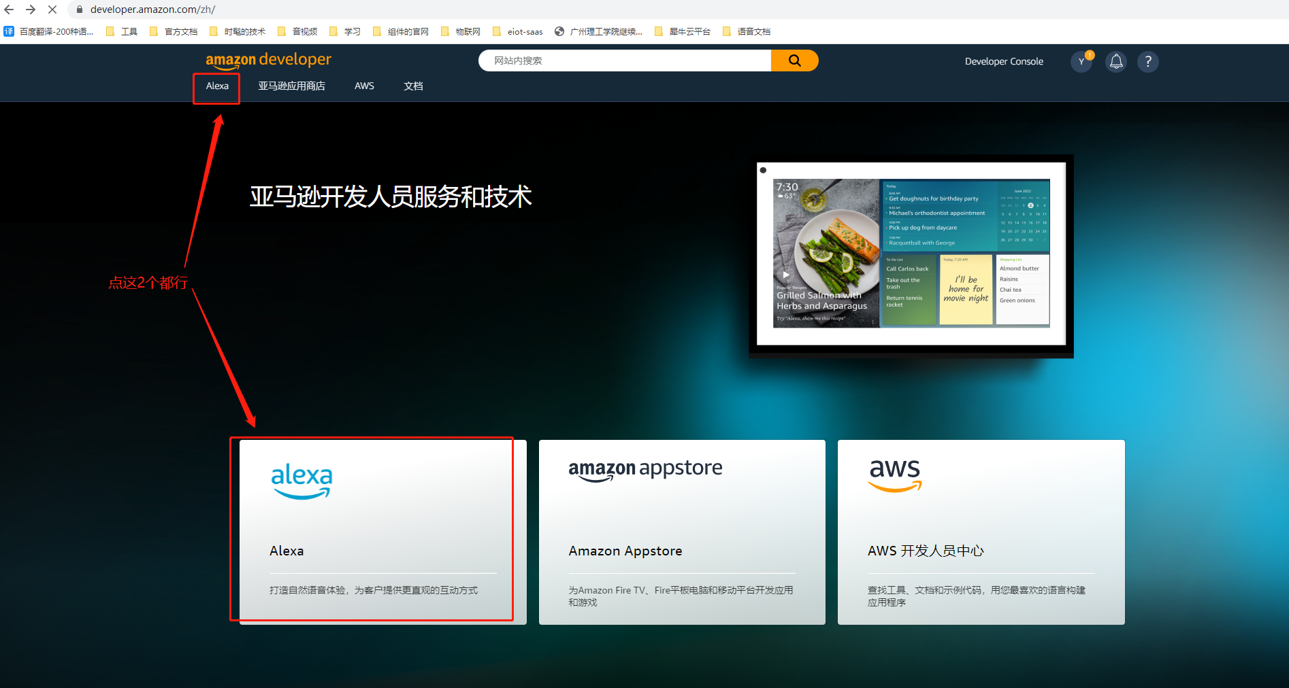Click the 打造自然语音体验 description text
The height and width of the screenshot is (688, 1289).
click(x=374, y=590)
